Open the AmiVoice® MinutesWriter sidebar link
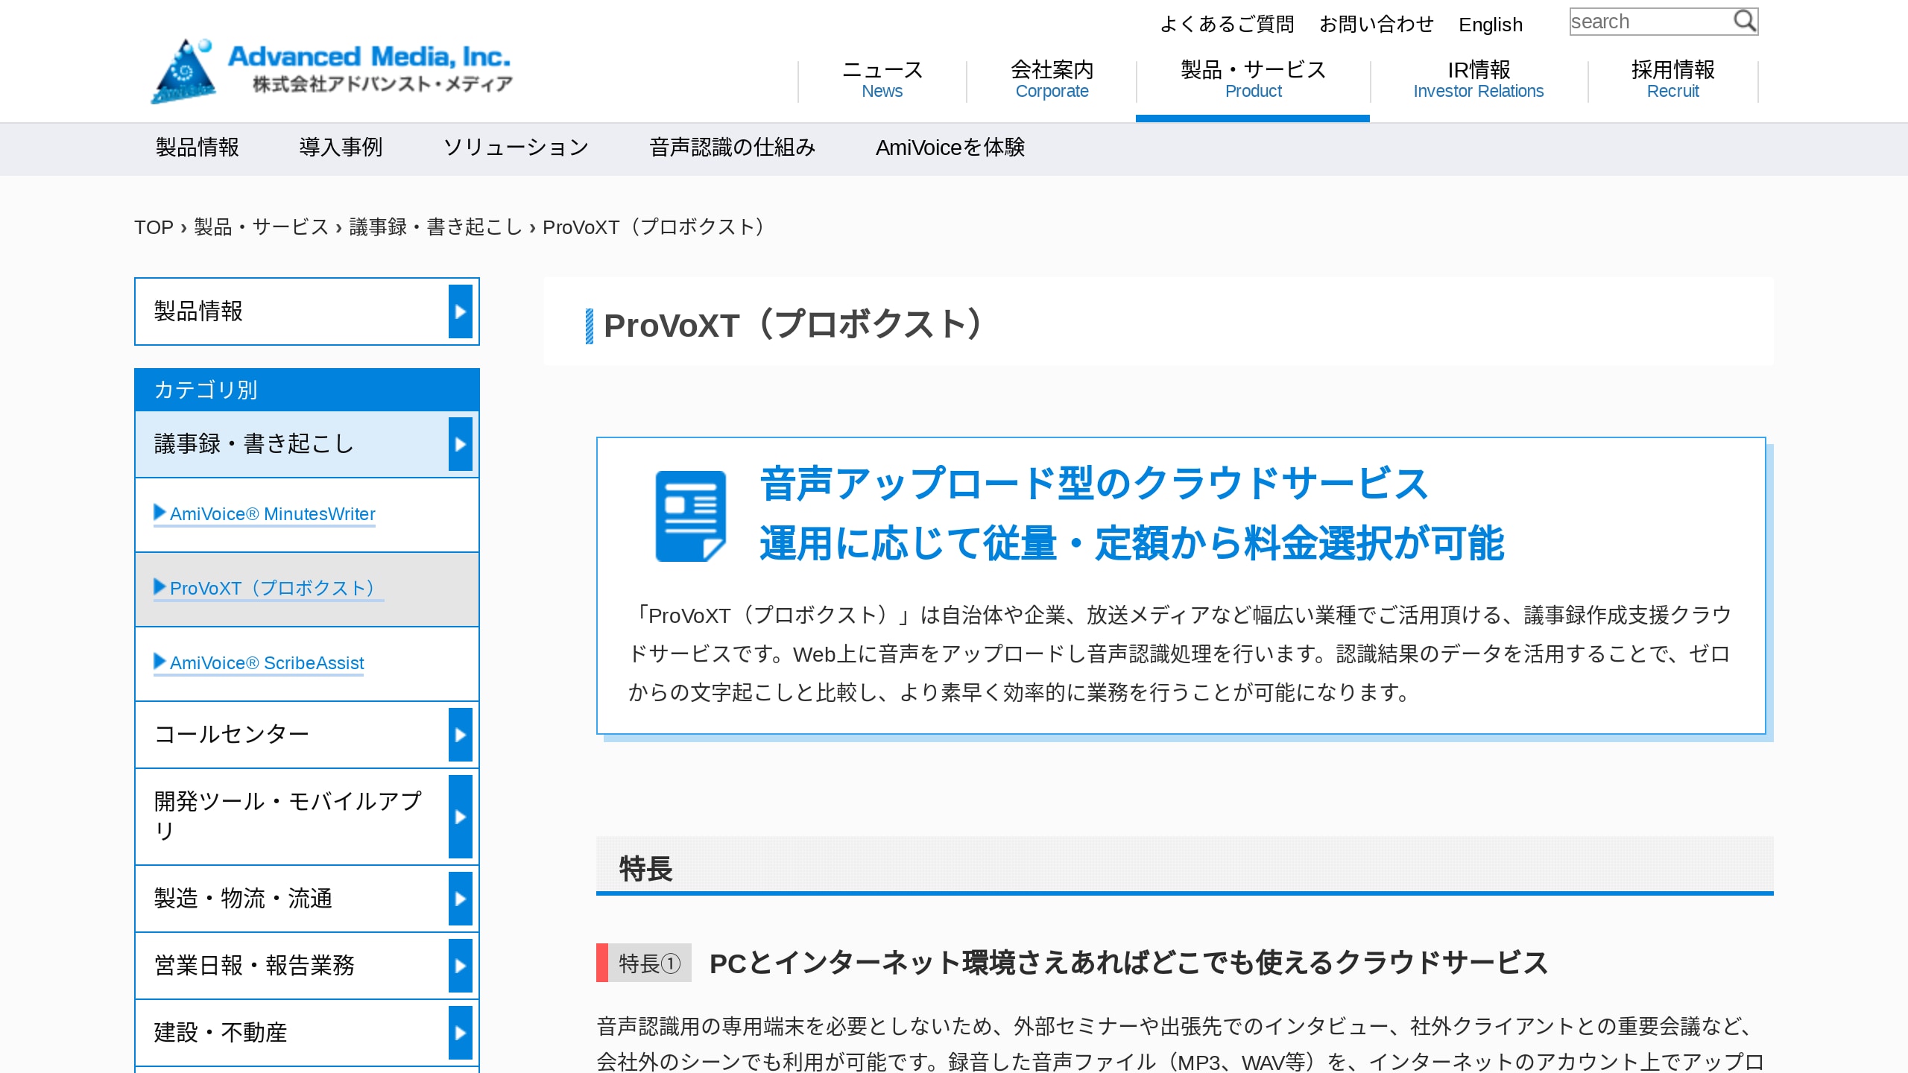1908x1073 pixels. 265,514
